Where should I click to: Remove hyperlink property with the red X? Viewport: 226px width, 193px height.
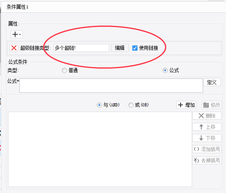coord(14,48)
